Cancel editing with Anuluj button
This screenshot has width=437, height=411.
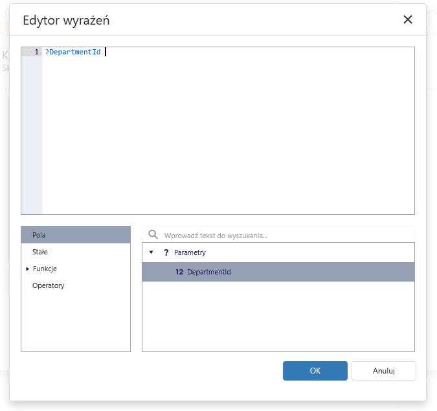383,371
